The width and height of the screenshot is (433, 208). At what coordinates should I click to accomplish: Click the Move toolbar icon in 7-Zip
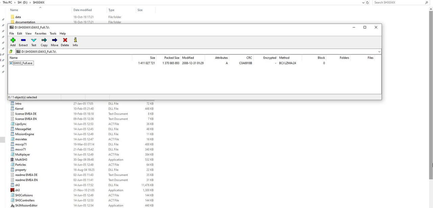pos(54,40)
